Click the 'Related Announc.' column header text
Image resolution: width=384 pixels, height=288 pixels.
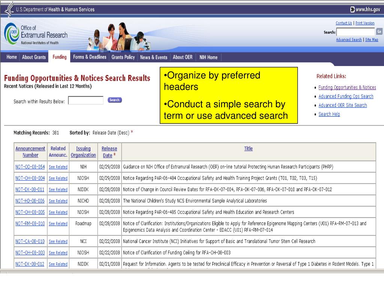tap(58, 151)
